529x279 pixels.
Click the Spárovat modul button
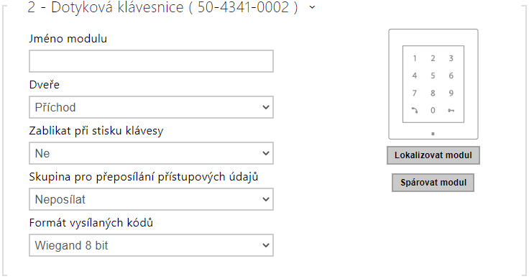433,183
